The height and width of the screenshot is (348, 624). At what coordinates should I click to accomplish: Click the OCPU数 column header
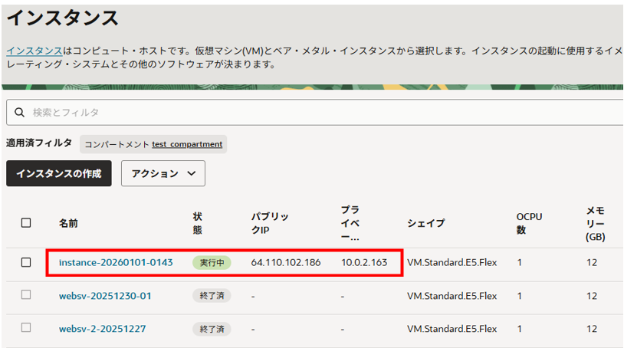[x=529, y=223]
